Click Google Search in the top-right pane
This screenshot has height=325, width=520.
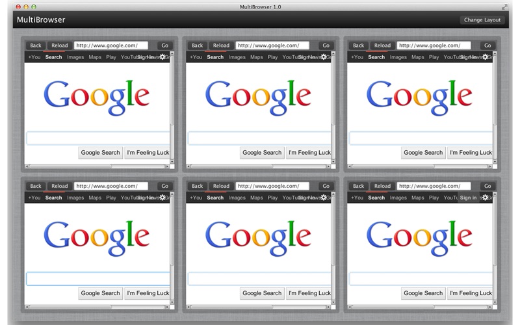(423, 153)
